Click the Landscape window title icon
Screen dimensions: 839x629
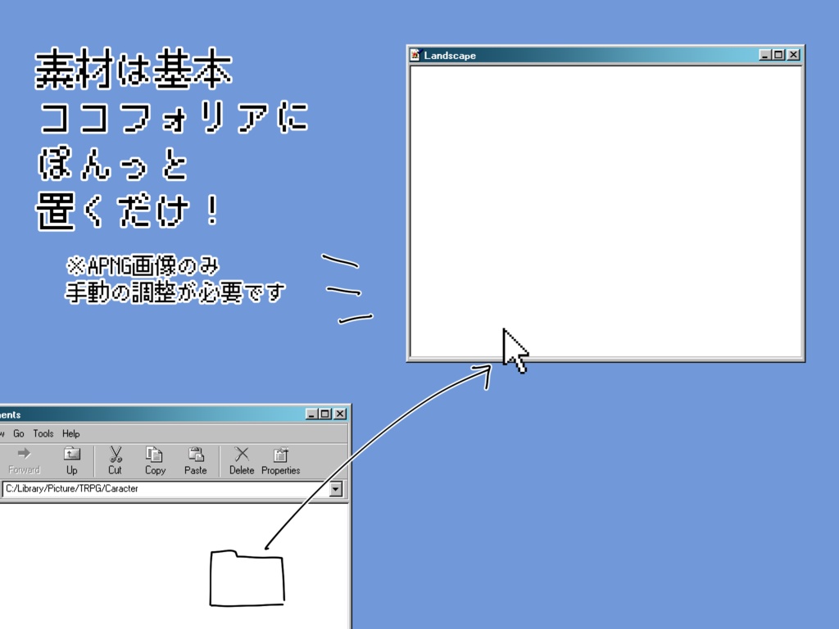(x=415, y=55)
